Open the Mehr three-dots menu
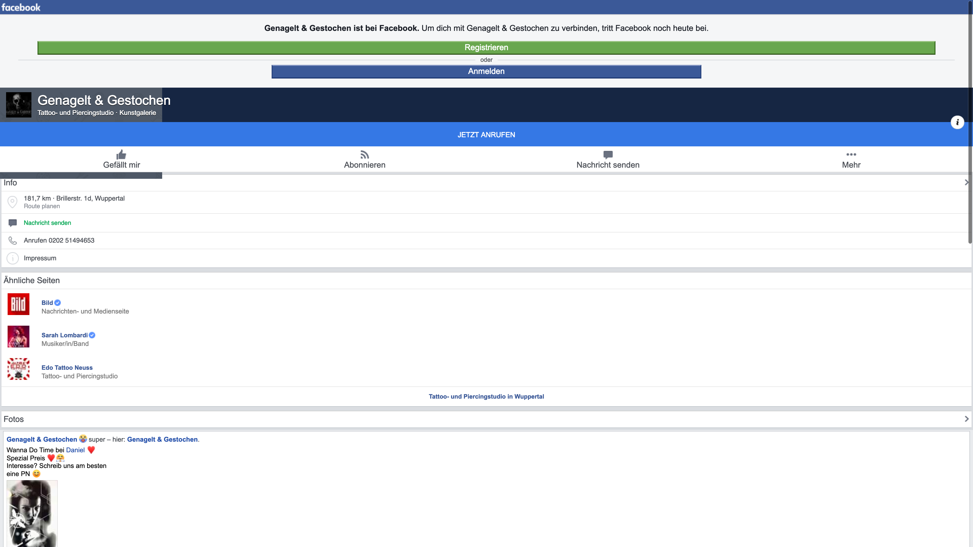Image resolution: width=973 pixels, height=547 pixels. [851, 154]
